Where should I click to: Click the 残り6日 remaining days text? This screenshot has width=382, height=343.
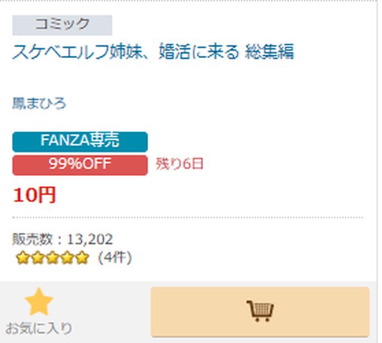pyautogui.click(x=180, y=164)
